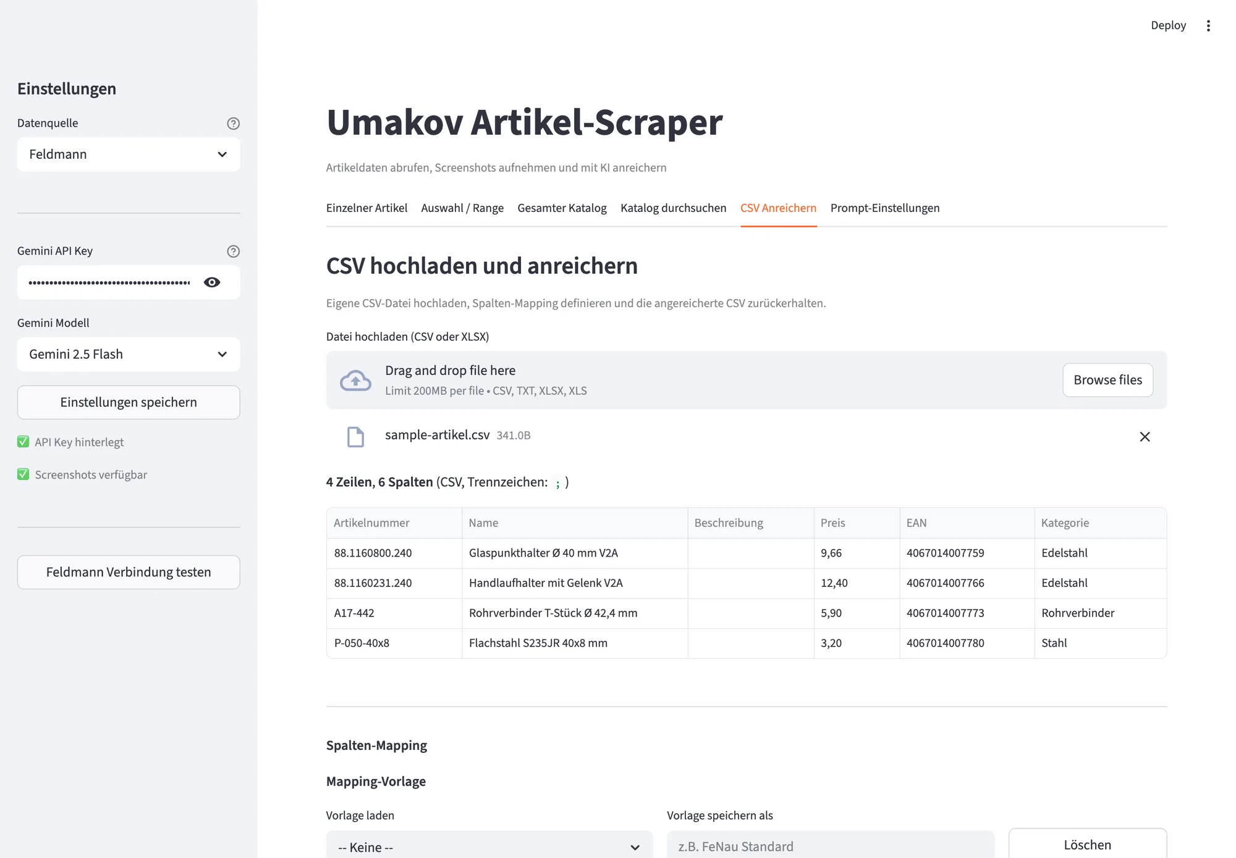This screenshot has height=858, width=1236.
Task: Expand the Vorlage laden dropdown
Action: [x=489, y=846]
